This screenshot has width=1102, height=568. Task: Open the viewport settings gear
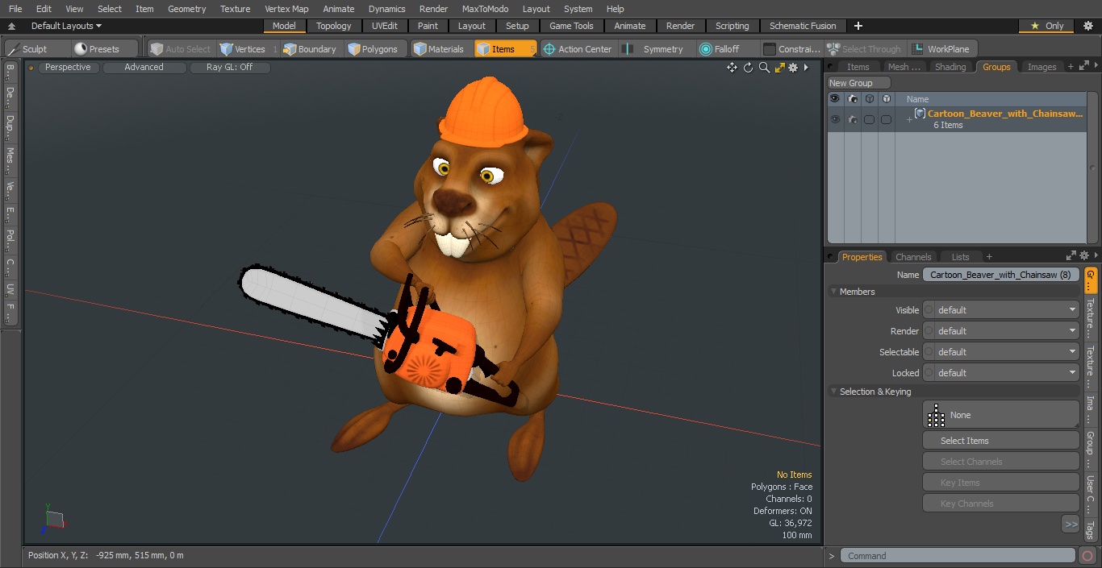[x=793, y=68]
